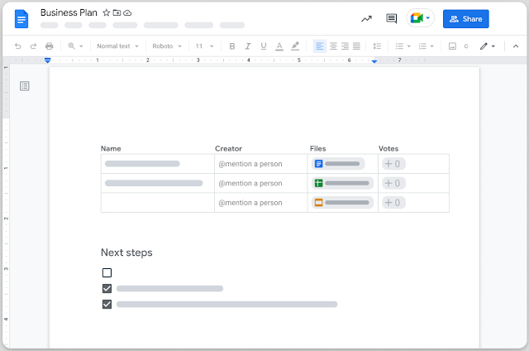Click the undo arrow
Image resolution: width=529 pixels, height=351 pixels.
[x=18, y=46]
